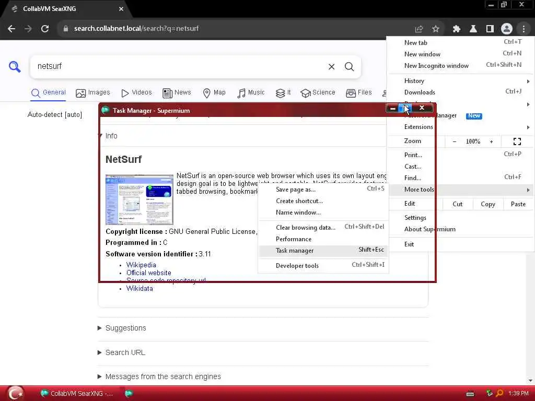The image size is (535, 401).
Task: Select Task manager in More tools
Action: [323, 251]
